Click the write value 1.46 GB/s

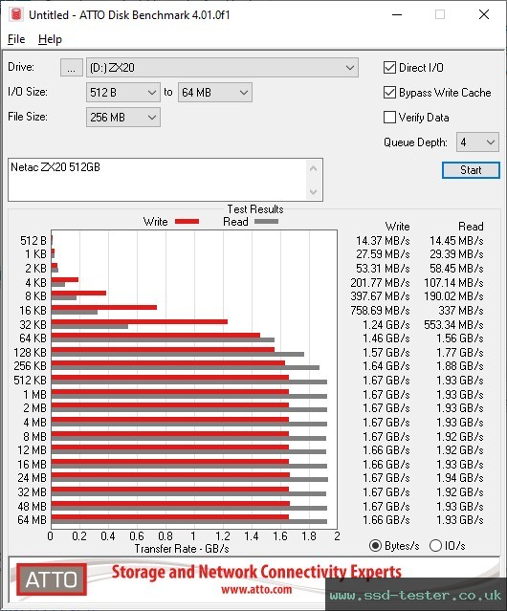pyautogui.click(x=386, y=338)
